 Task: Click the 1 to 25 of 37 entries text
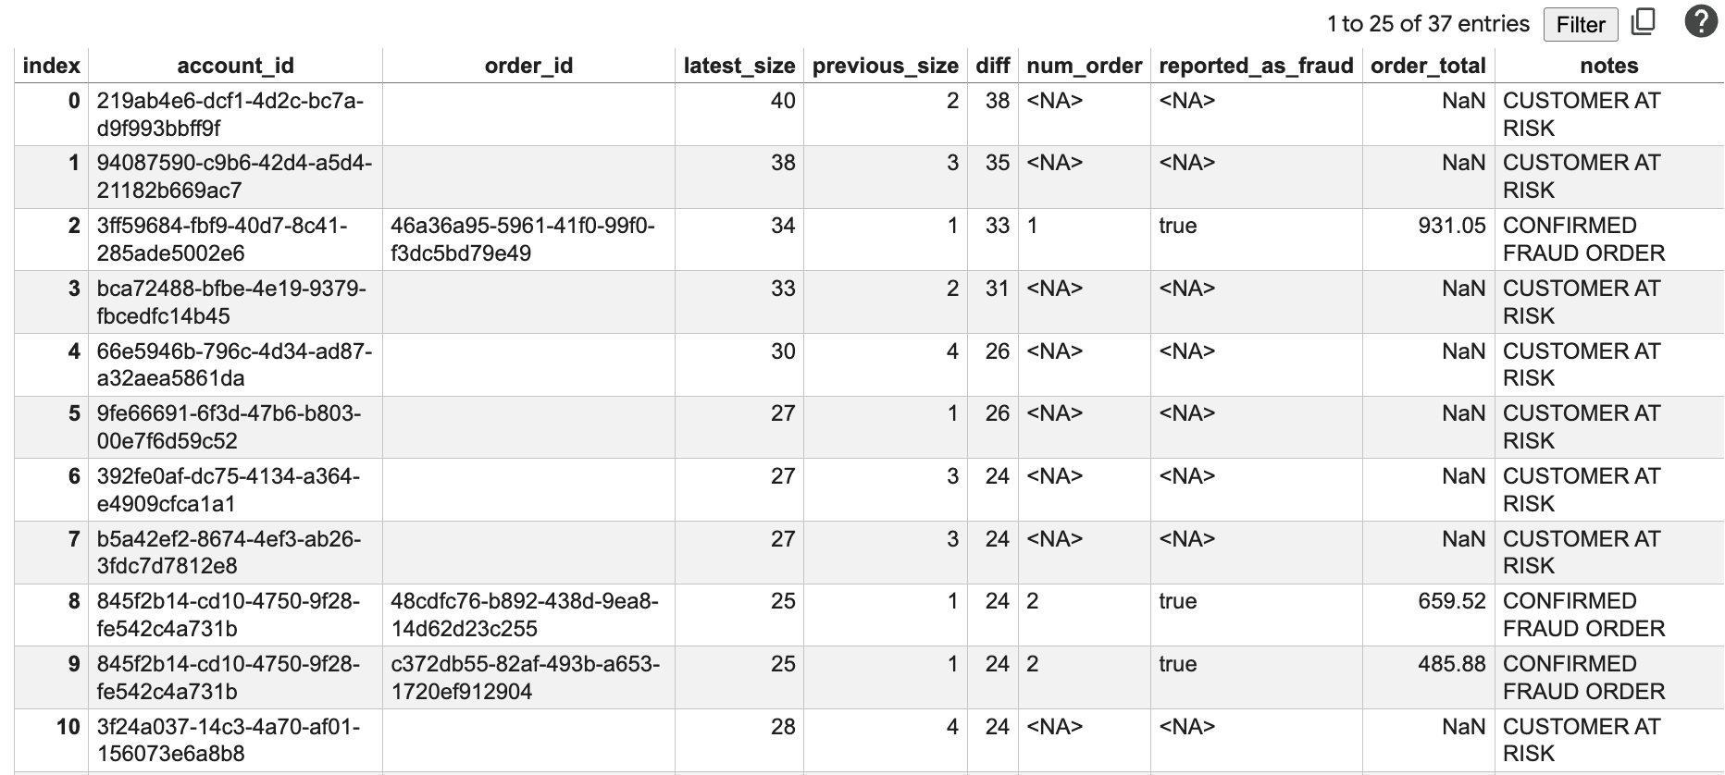point(1427,24)
